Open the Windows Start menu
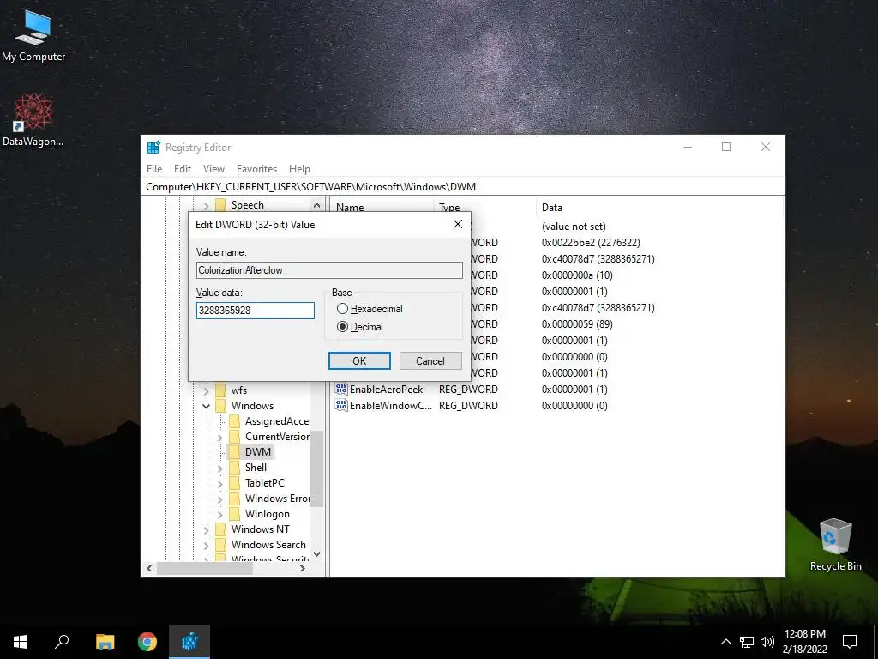Screen dimensions: 878x659 [21, 642]
